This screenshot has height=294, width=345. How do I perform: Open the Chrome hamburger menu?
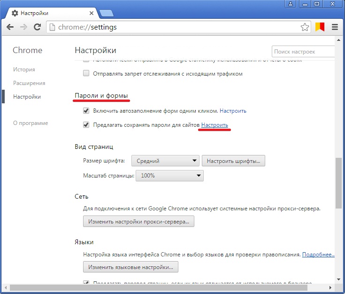(335, 27)
